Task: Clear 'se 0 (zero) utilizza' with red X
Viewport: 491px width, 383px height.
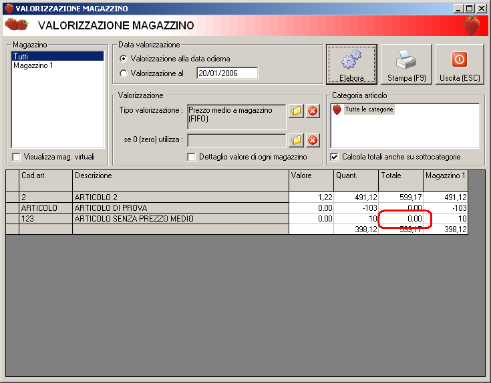Action: point(313,140)
